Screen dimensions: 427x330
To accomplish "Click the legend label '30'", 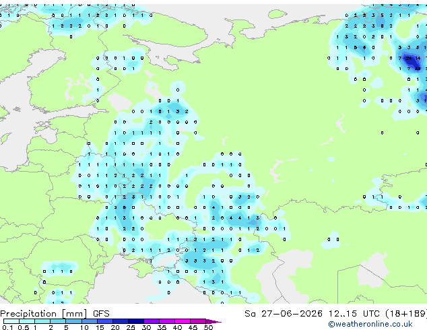I will click(x=146, y=327).
